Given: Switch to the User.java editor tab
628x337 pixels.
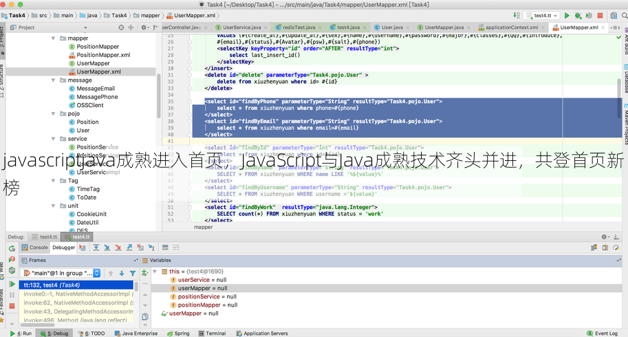Looking at the screenshot, I should 391,28.
